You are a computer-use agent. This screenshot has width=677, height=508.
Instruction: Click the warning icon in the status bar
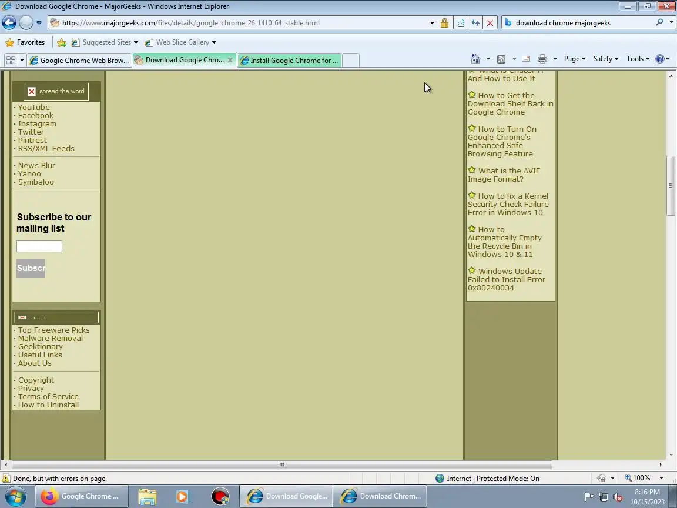(6, 479)
